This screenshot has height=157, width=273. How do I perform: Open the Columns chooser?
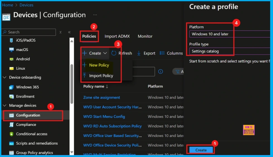coord(171,53)
